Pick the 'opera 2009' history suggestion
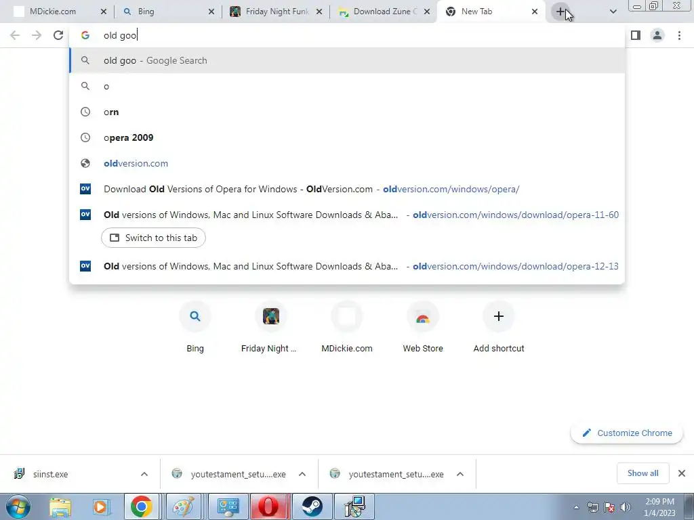Image resolution: width=694 pixels, height=520 pixels. pyautogui.click(x=347, y=137)
